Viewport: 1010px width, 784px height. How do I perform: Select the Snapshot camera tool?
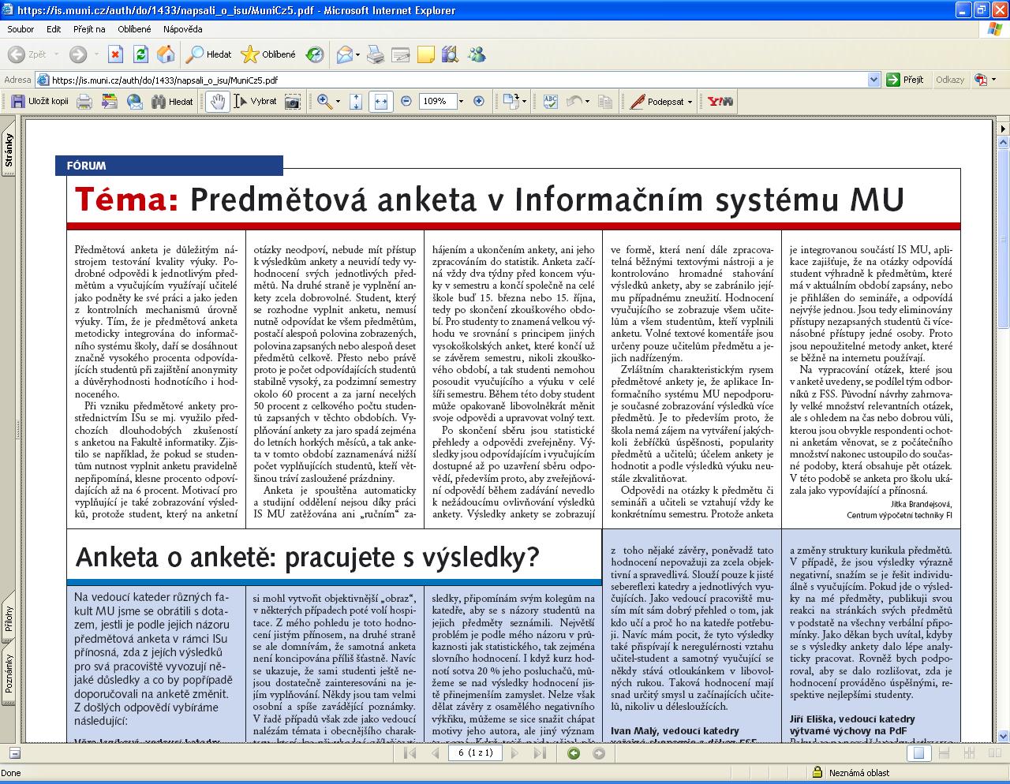pyautogui.click(x=293, y=101)
